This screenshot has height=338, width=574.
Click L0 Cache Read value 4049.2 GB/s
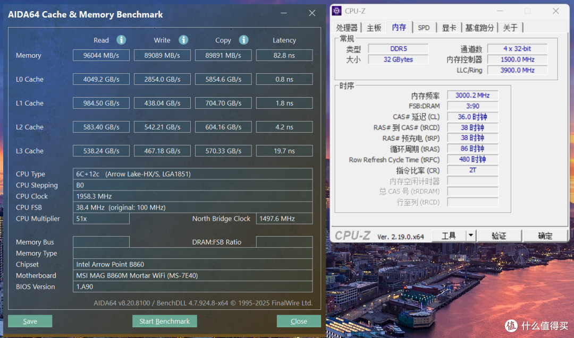101,79
